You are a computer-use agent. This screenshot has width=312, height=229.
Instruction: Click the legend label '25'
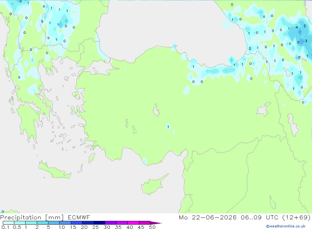pyautogui.click(x=95, y=227)
